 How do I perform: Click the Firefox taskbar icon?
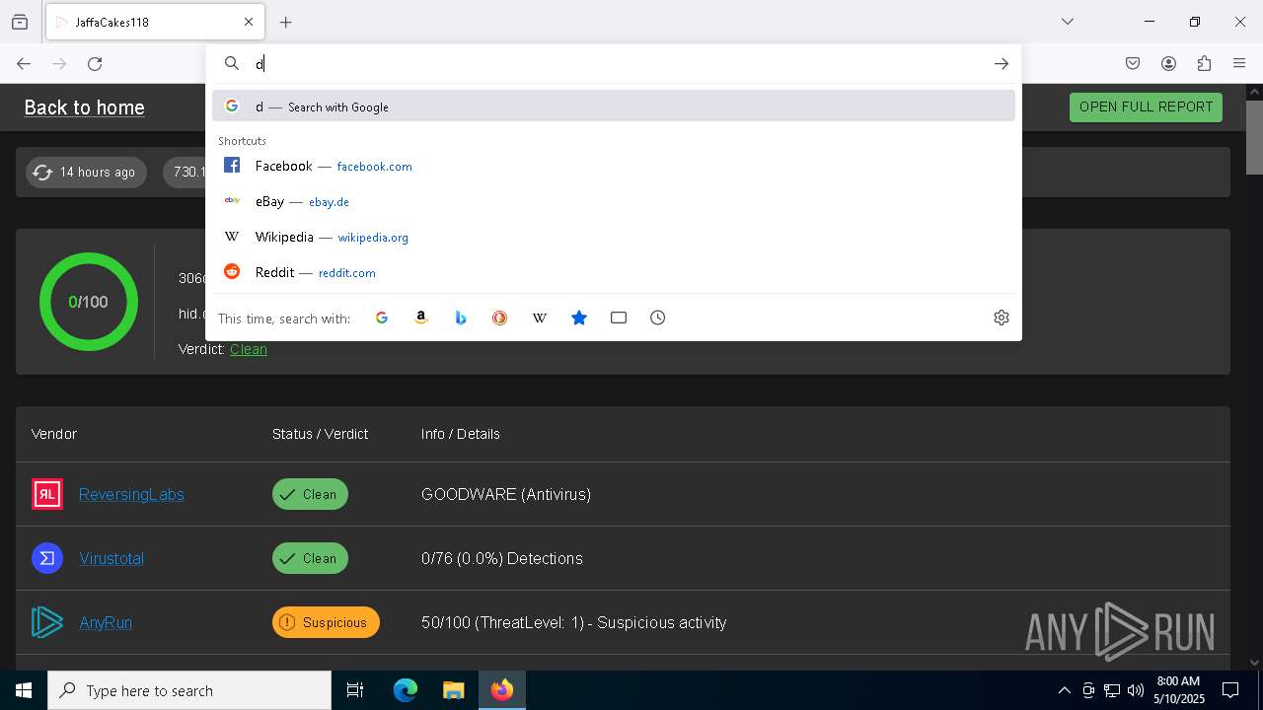pyautogui.click(x=502, y=690)
